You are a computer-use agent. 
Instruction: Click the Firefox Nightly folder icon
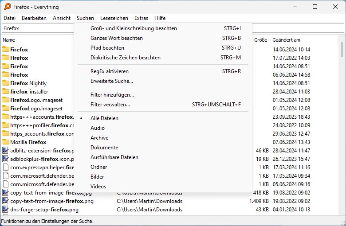pos(6,83)
